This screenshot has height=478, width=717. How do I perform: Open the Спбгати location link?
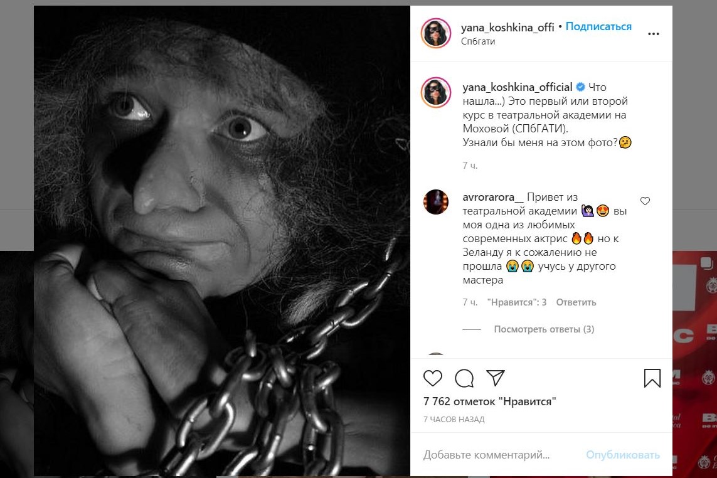coord(478,41)
